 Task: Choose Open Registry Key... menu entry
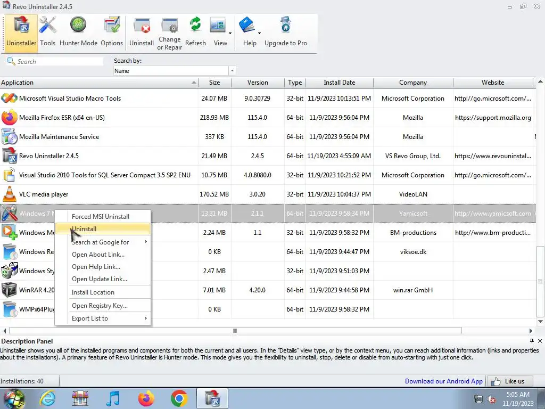103,305
